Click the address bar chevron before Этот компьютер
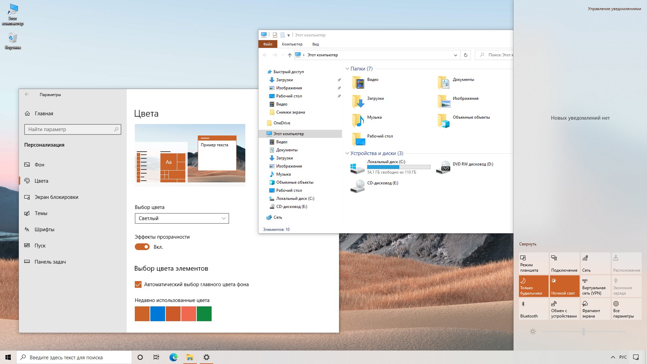This screenshot has width=647, height=364. [304, 55]
